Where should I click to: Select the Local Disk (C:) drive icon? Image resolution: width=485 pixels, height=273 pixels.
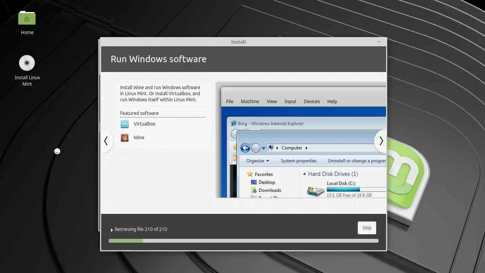(315, 191)
